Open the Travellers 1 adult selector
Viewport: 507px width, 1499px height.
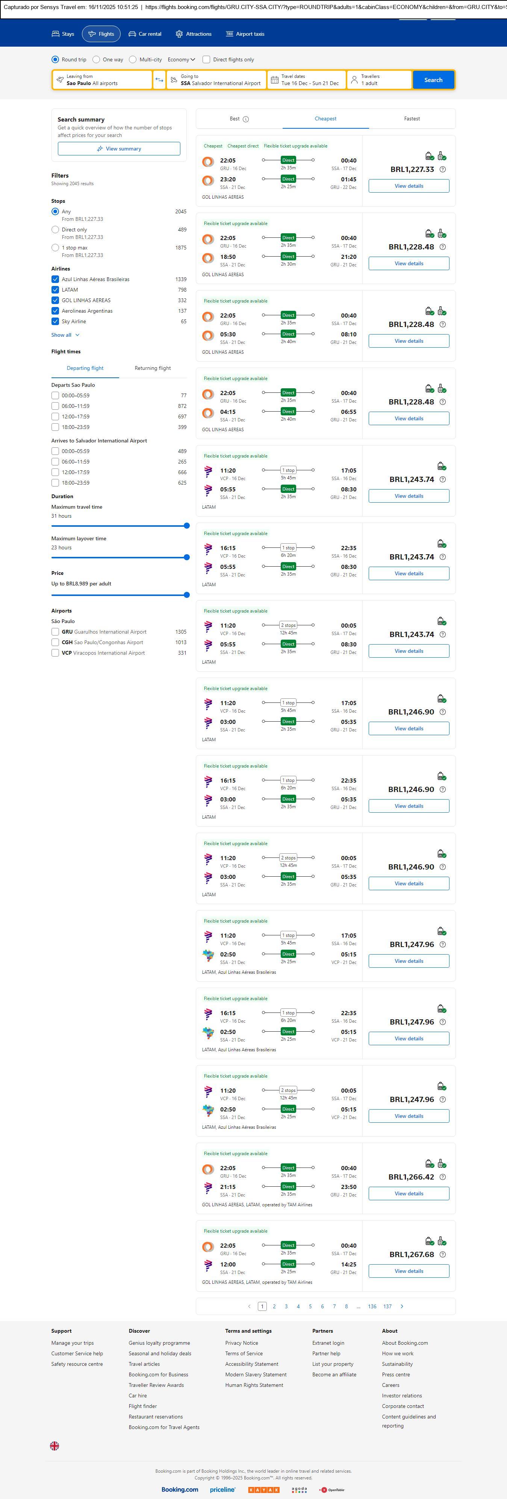pyautogui.click(x=379, y=80)
